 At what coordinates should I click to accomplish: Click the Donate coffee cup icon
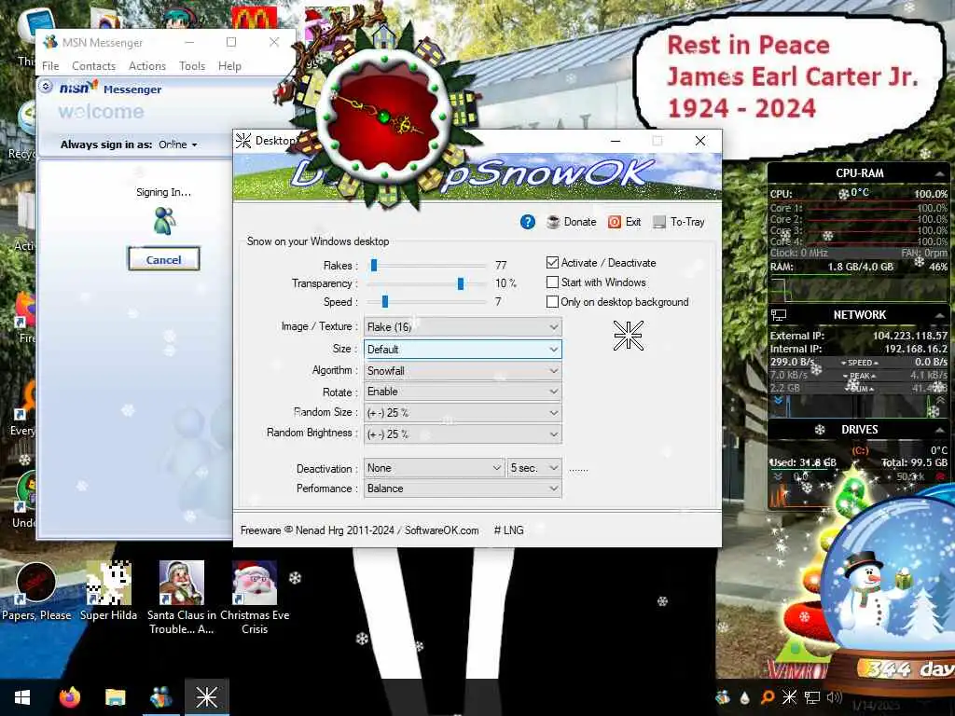pos(553,222)
